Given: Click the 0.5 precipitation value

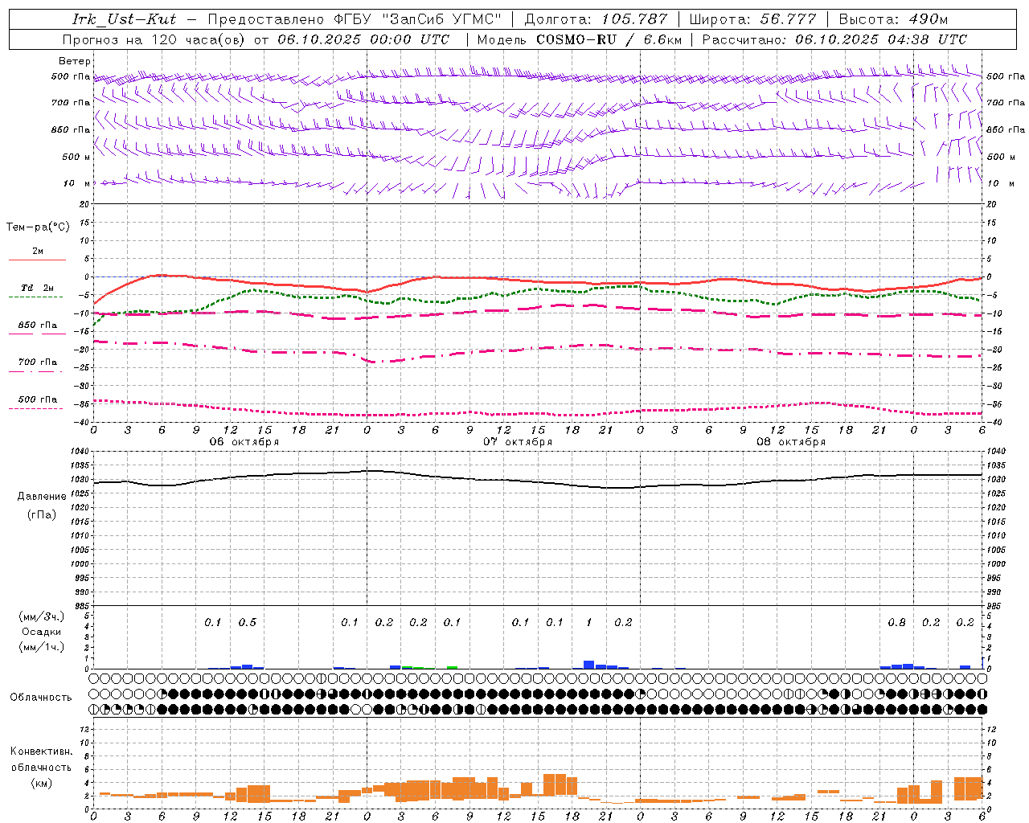Looking at the screenshot, I should [247, 623].
